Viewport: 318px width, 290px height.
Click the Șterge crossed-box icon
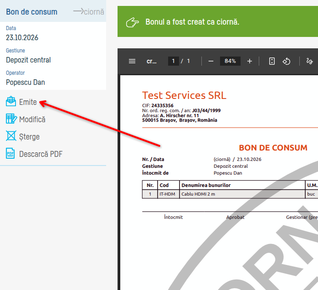point(11,136)
